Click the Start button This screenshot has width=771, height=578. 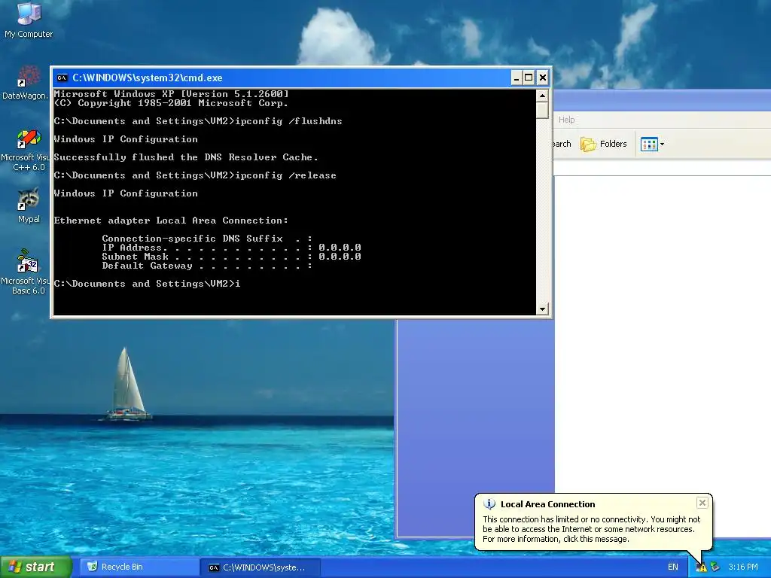pyautogui.click(x=36, y=567)
